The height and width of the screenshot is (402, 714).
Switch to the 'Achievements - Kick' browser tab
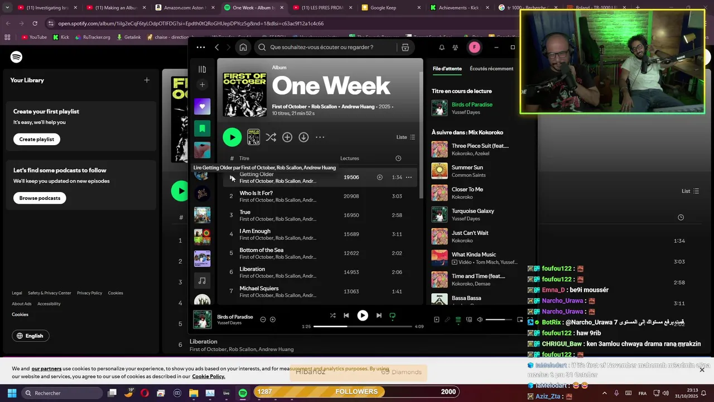coord(459,8)
